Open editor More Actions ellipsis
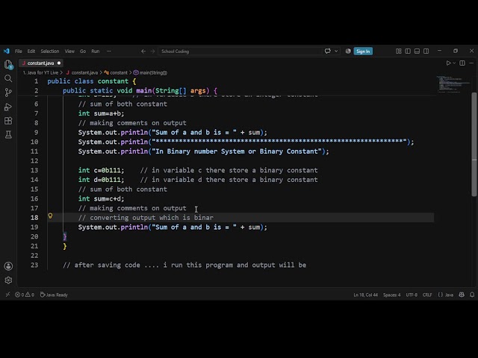478x358 pixels. click(x=471, y=63)
